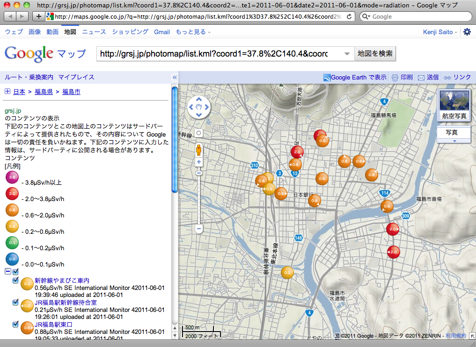Click the pan up arrow on map control
This screenshot has height=347, width=476.
(199, 99)
